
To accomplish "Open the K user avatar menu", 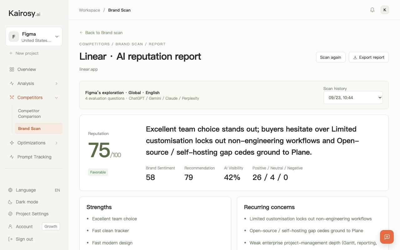I will (x=385, y=10).
